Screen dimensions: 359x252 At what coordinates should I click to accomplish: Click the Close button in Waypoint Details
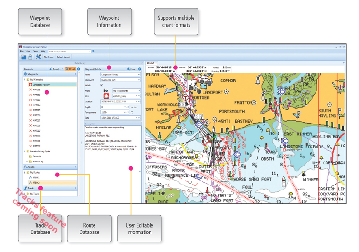click(132, 69)
